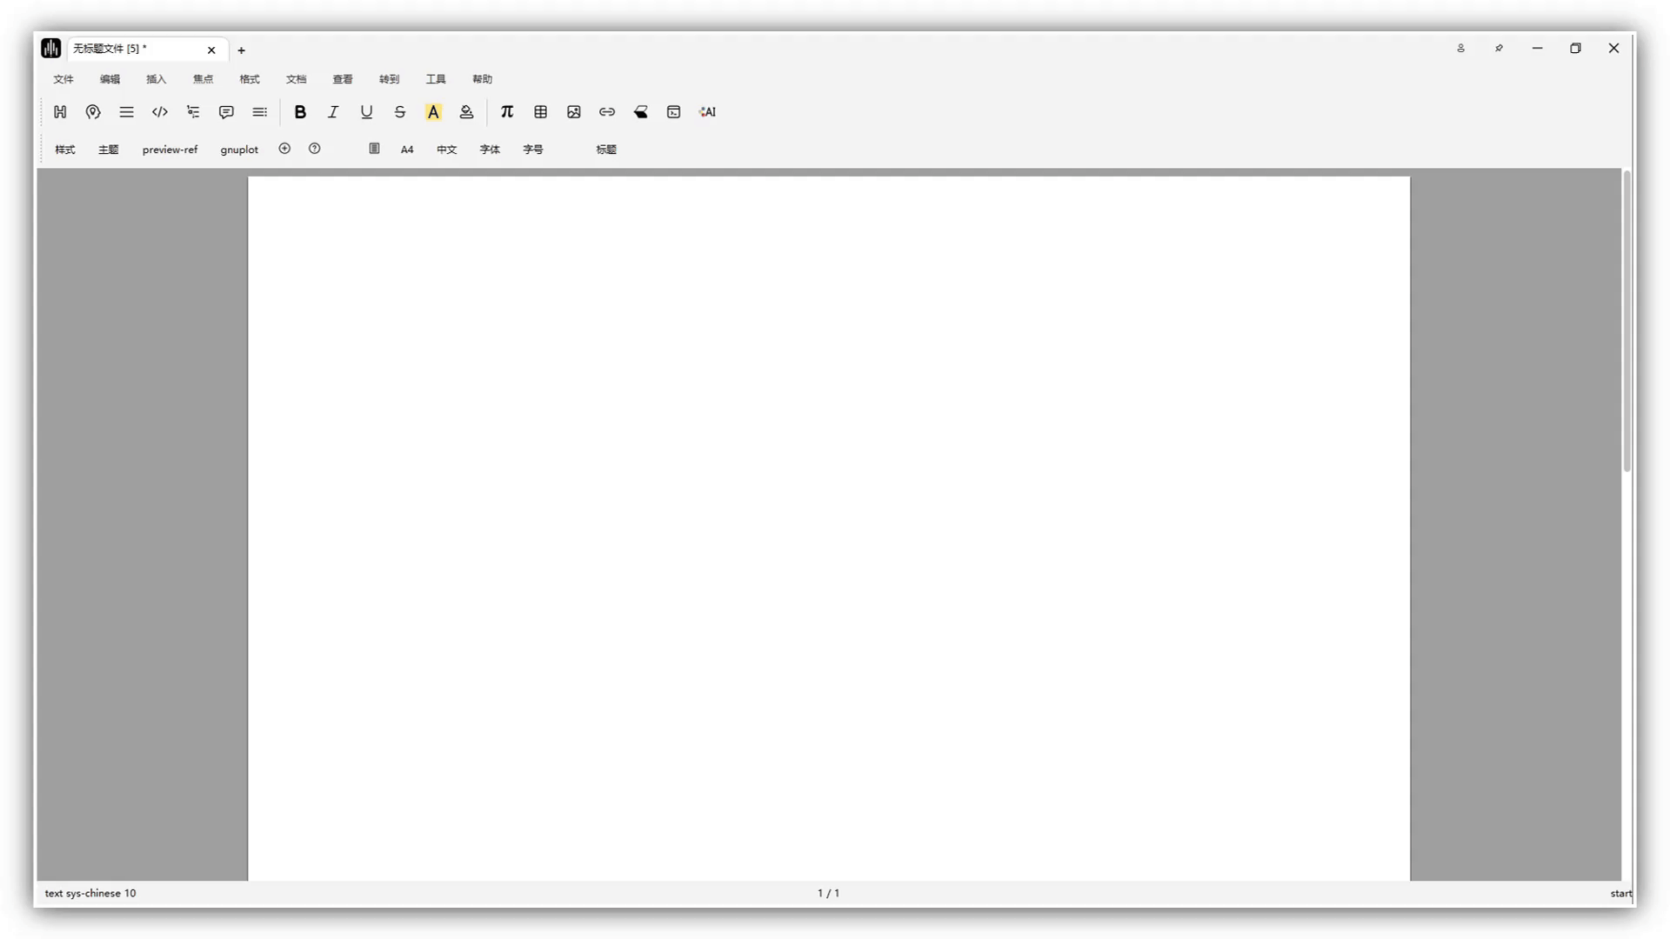Click the code block icon
Viewport: 1670px width, 939px height.
(160, 112)
